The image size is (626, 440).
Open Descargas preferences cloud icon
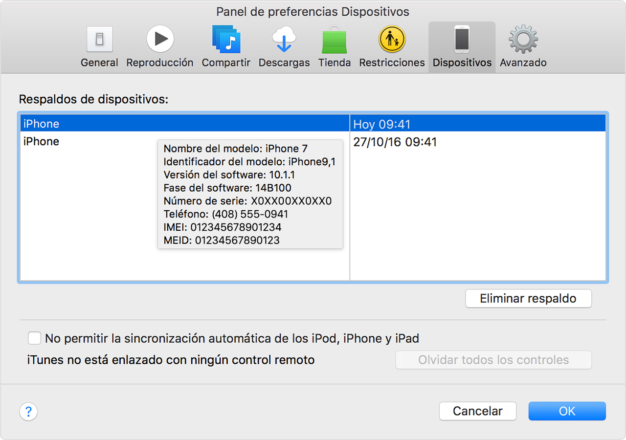284,39
